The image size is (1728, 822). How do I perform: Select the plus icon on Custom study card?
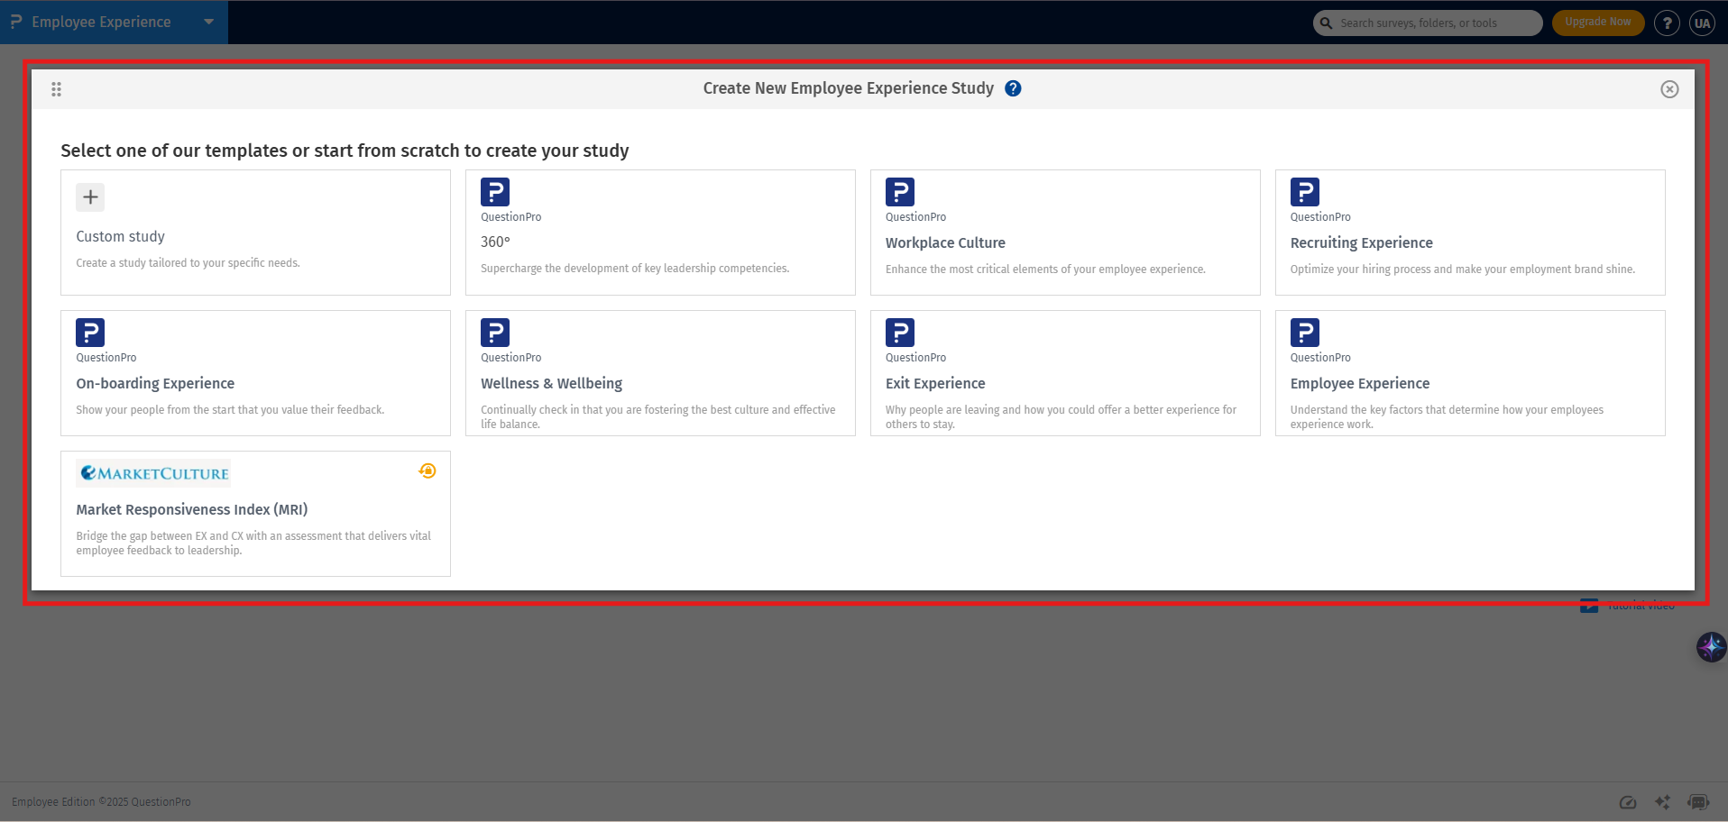tap(89, 196)
